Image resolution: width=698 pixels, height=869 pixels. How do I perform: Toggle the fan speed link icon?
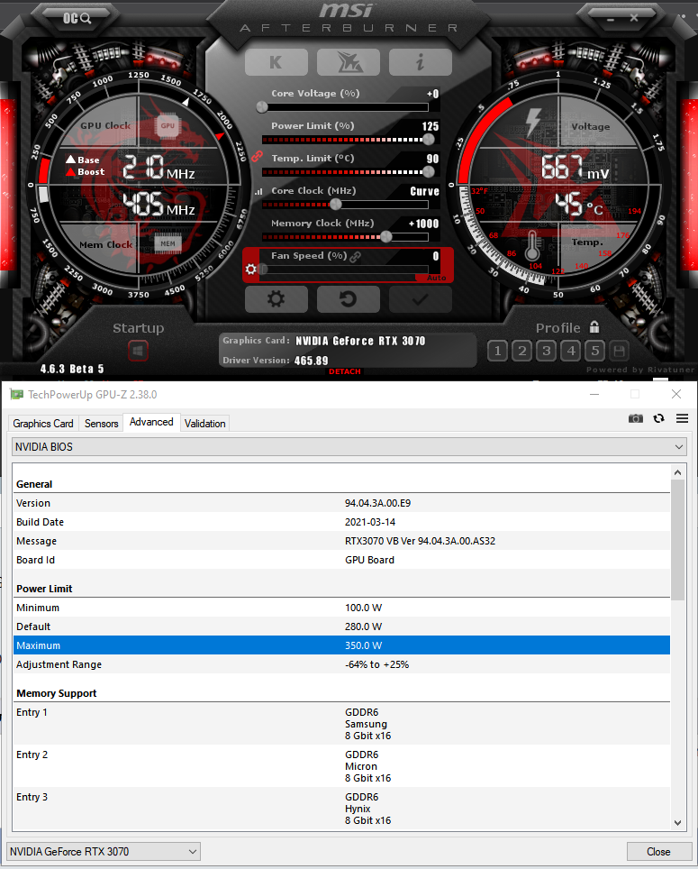[356, 256]
